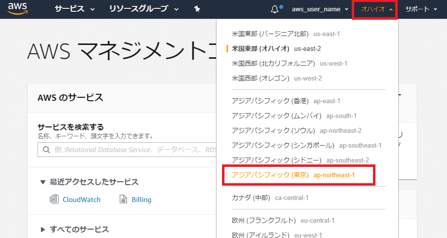Click the pin shortcut icon in navbar
Image resolution: width=447 pixels, height=238 pixels.
(197, 9)
